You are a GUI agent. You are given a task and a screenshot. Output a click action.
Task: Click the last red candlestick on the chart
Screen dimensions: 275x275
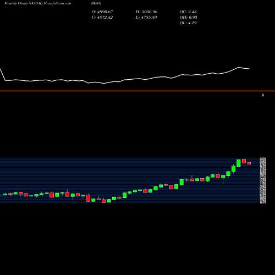coord(249,163)
